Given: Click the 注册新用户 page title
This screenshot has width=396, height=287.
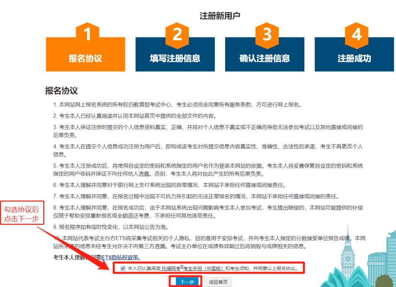Looking at the screenshot, I should pyautogui.click(x=220, y=16).
